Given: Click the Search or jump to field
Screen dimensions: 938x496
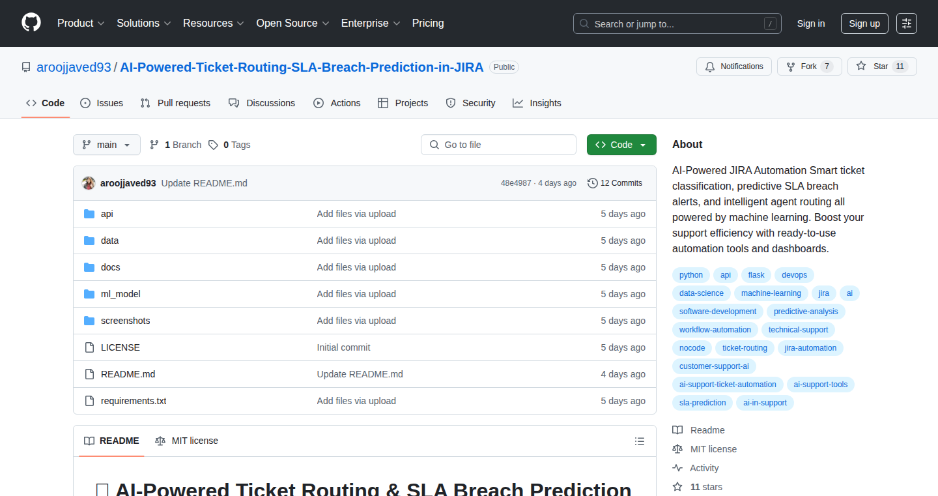Looking at the screenshot, I should click(x=677, y=23).
